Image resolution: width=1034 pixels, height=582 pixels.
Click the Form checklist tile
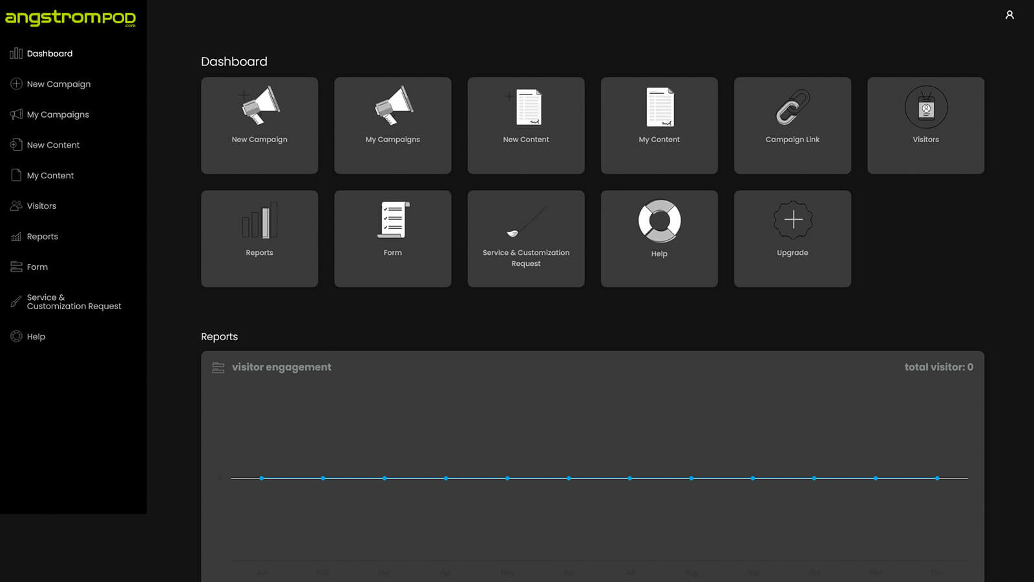392,238
